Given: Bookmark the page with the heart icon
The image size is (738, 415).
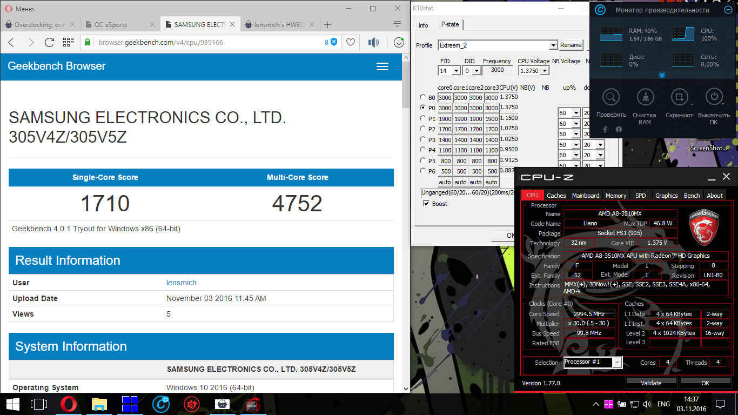Looking at the screenshot, I should pos(351,42).
